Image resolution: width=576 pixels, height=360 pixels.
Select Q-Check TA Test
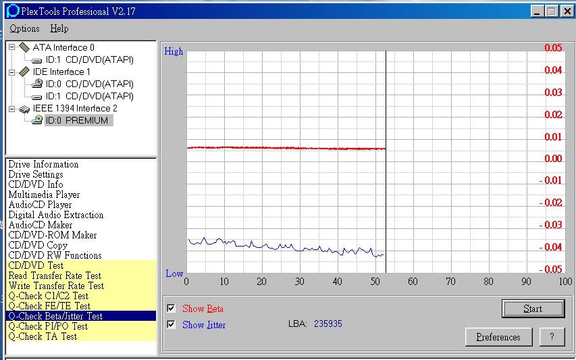click(81, 336)
